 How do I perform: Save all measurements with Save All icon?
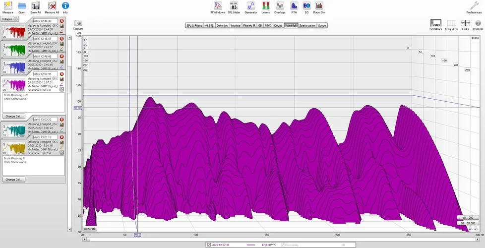pyautogui.click(x=36, y=5)
